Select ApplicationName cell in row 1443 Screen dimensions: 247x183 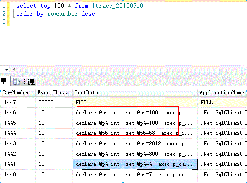[222, 144]
